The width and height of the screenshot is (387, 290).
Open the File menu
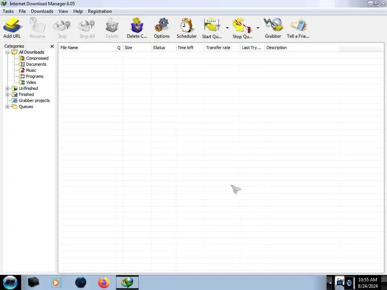point(22,11)
